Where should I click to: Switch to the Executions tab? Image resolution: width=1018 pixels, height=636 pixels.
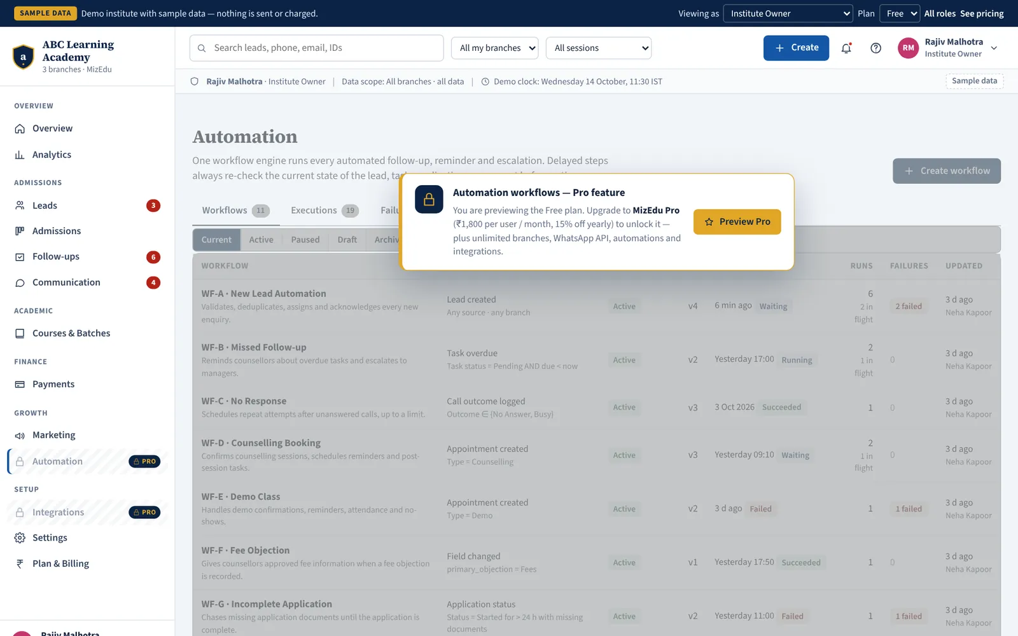324,211
